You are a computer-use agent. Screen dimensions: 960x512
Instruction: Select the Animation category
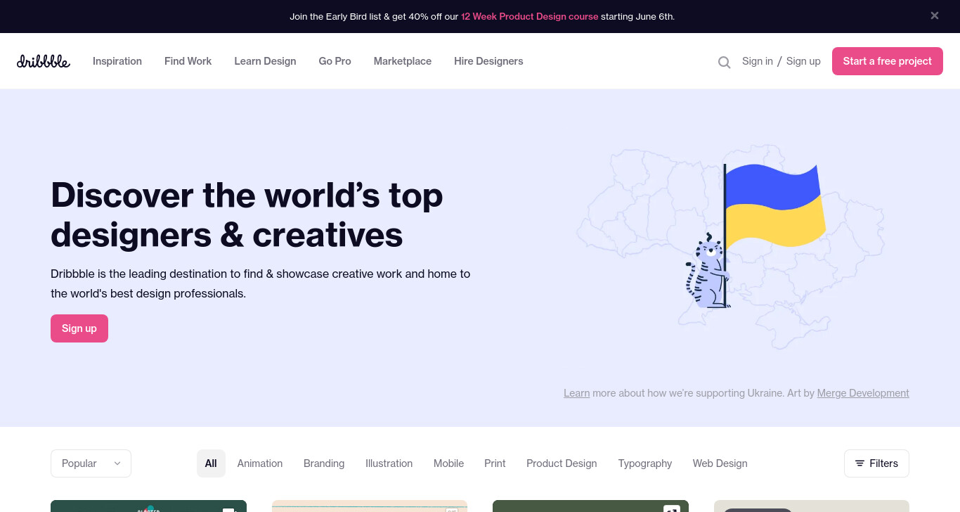click(260, 463)
